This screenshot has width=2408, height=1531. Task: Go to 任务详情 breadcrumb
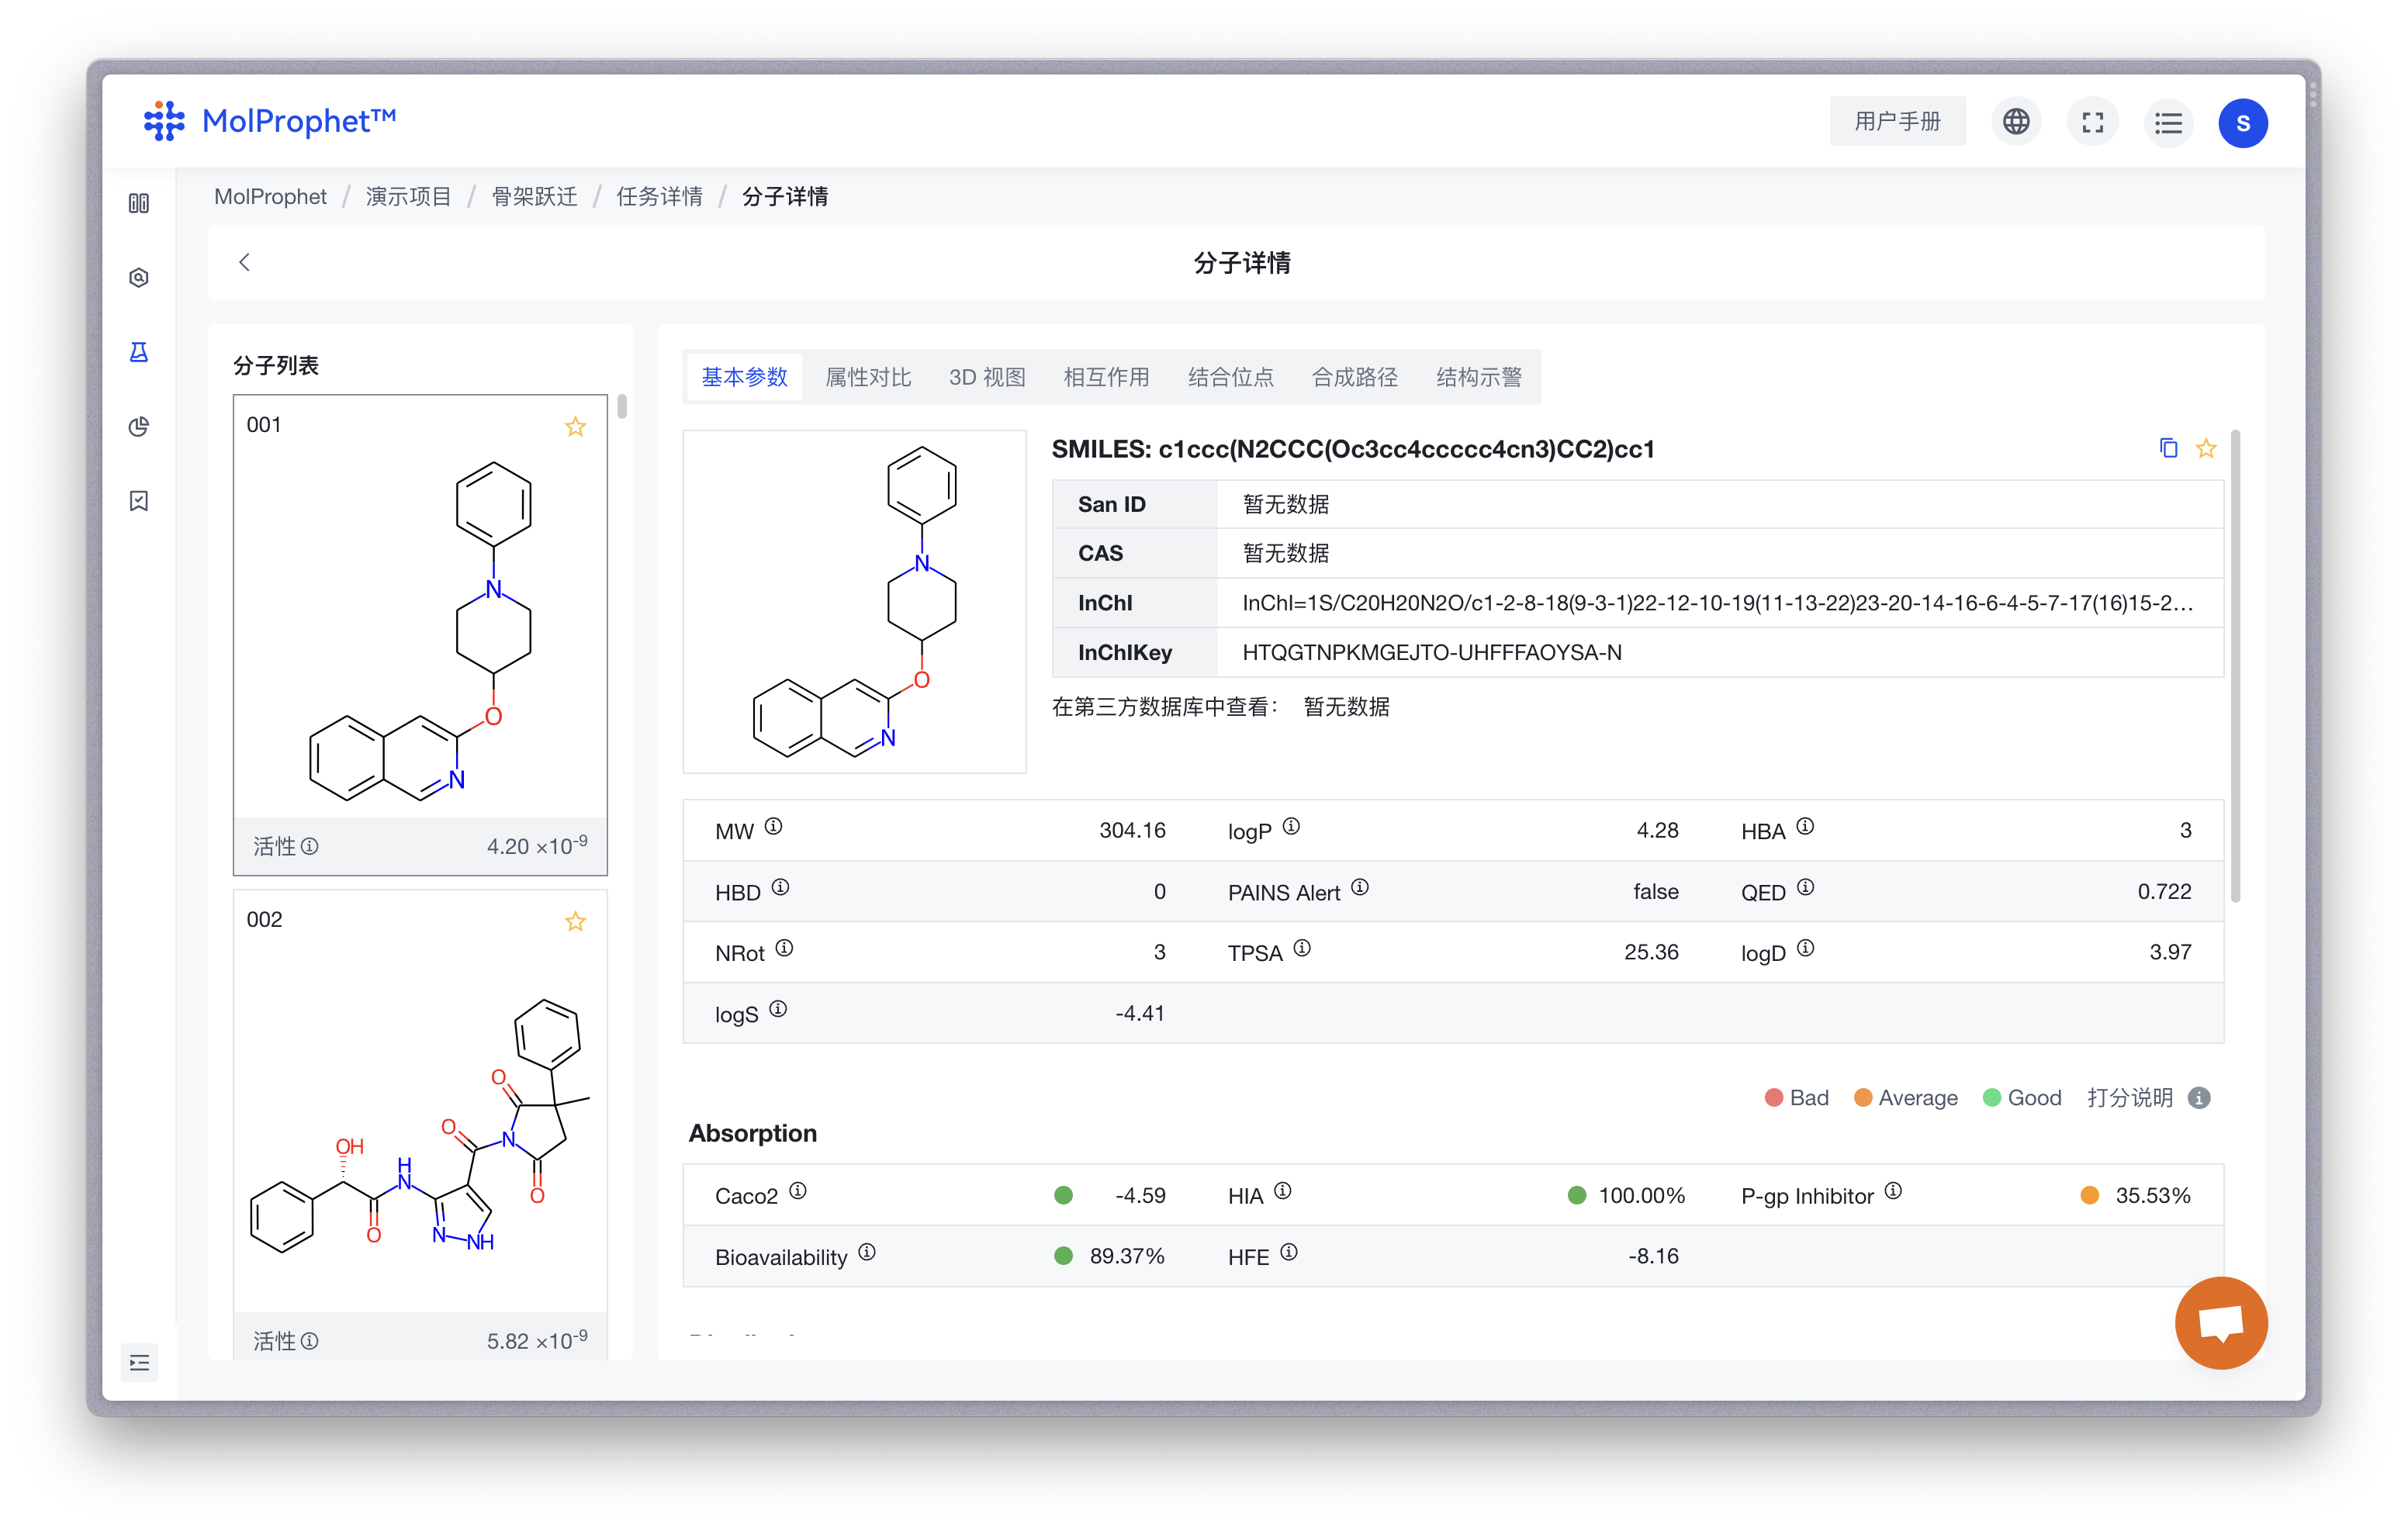point(659,197)
